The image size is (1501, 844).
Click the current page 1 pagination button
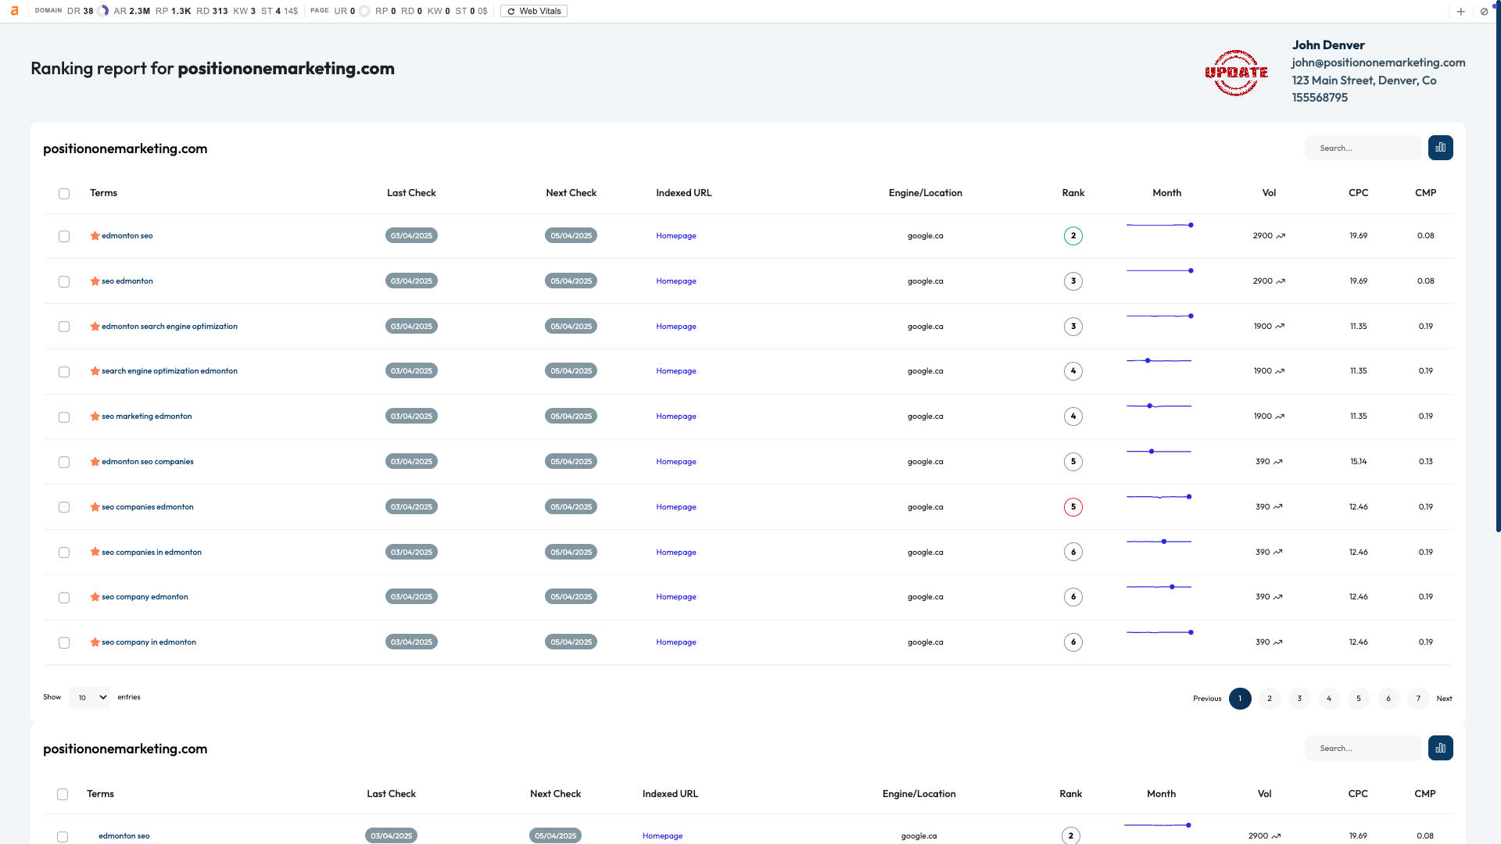(1240, 699)
